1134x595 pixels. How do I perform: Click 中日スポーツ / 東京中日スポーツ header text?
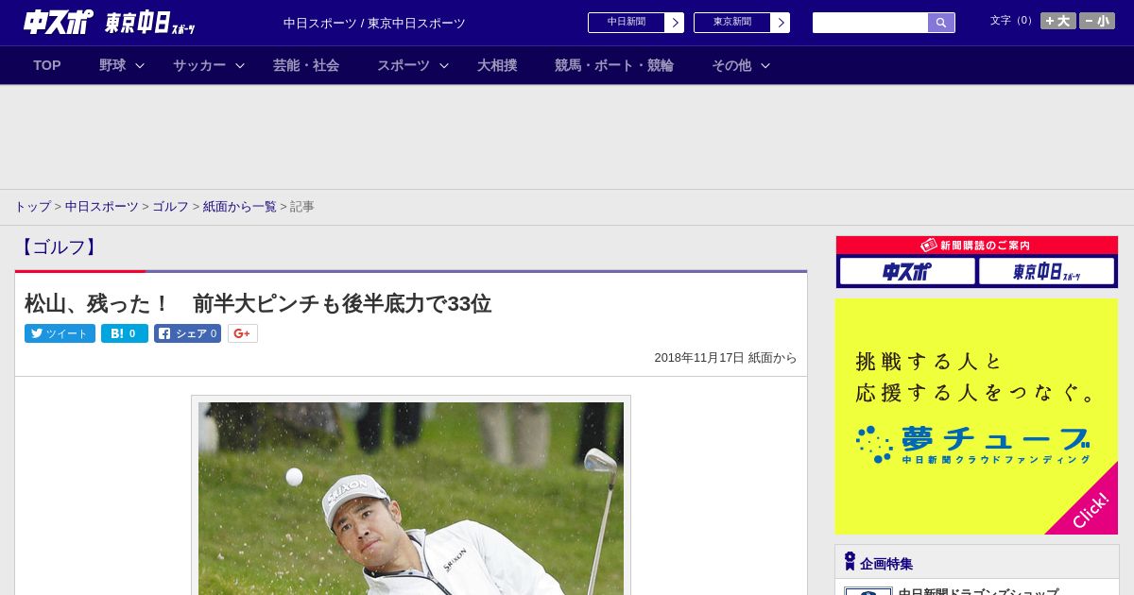click(x=374, y=23)
